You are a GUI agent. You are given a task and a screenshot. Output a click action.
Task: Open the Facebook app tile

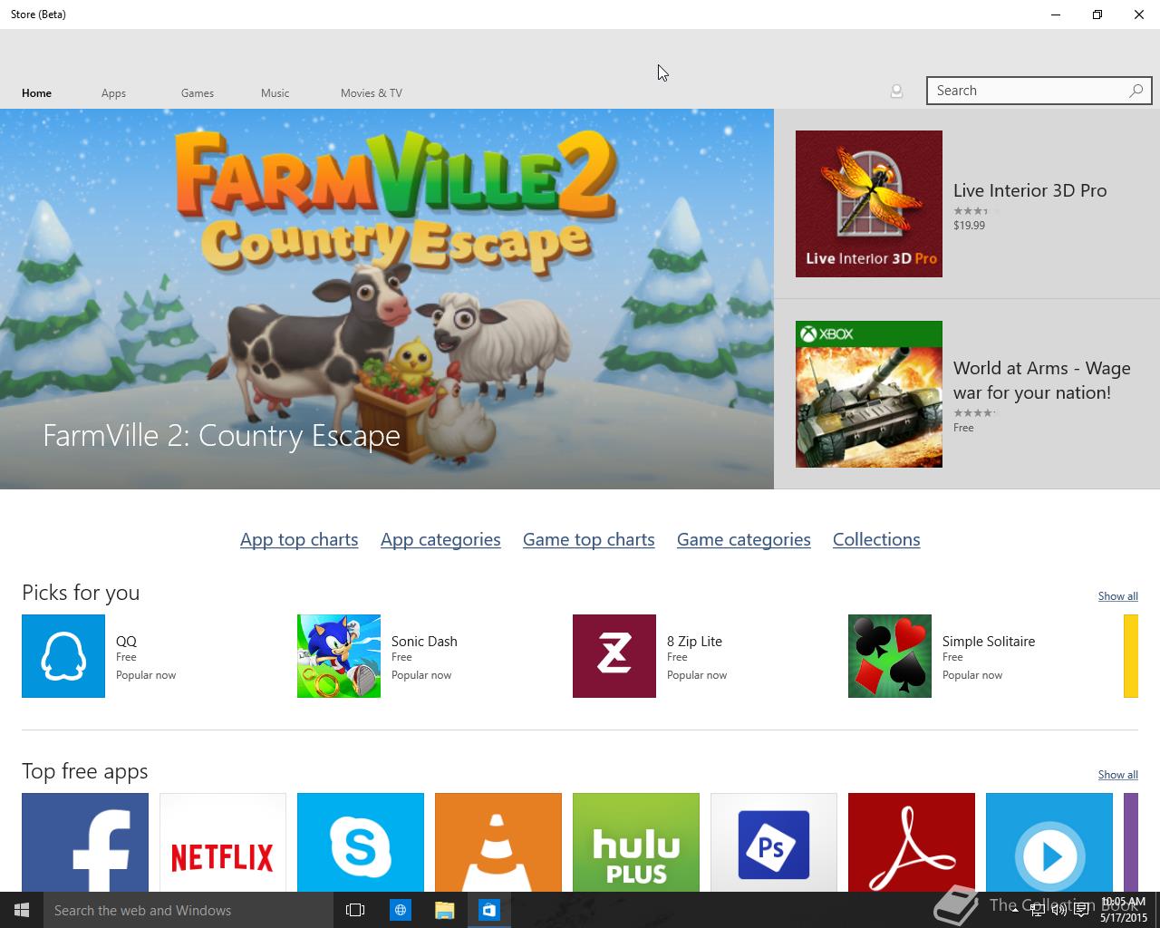coord(85,842)
